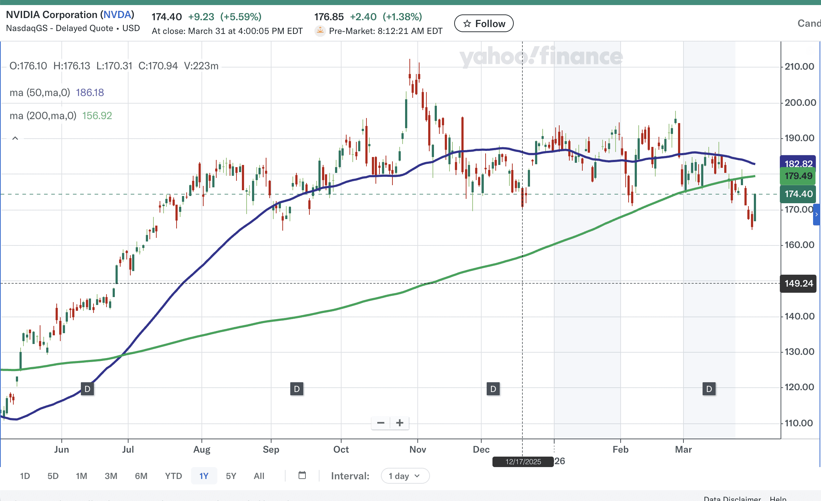The image size is (821, 501).
Task: Switch to the YTD range
Action: [173, 476]
